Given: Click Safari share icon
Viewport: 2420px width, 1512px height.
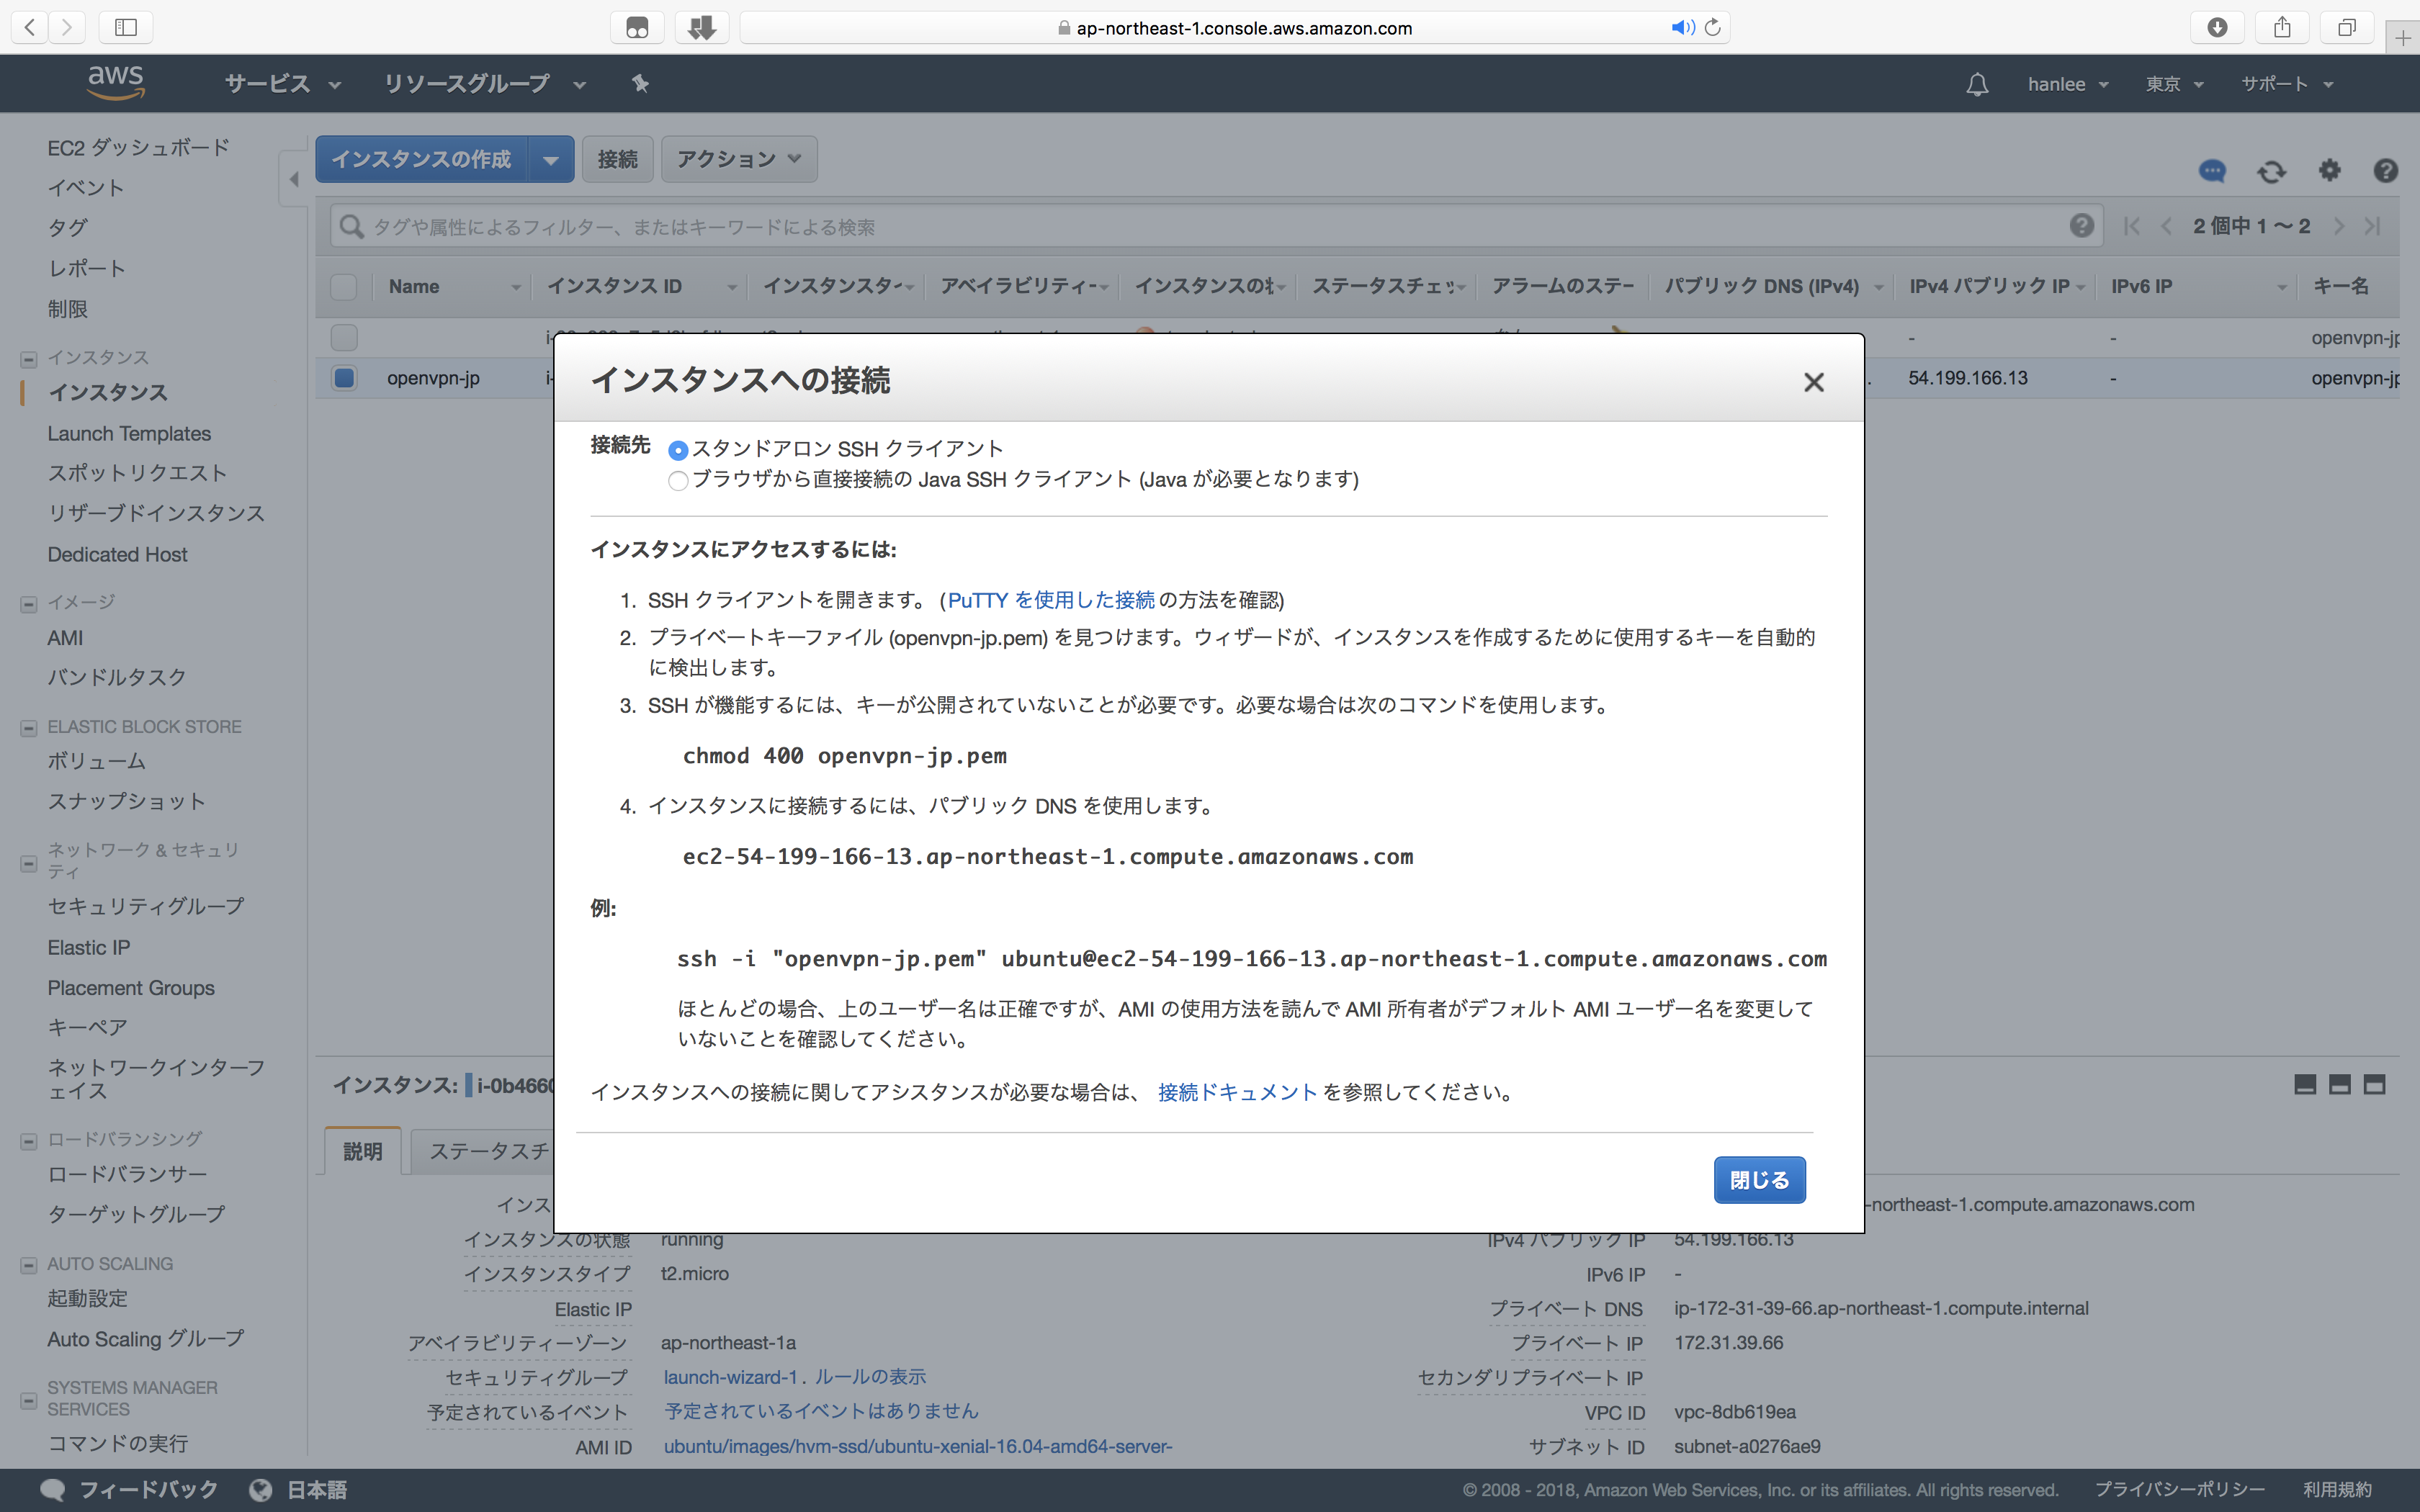Looking at the screenshot, I should 2282,27.
